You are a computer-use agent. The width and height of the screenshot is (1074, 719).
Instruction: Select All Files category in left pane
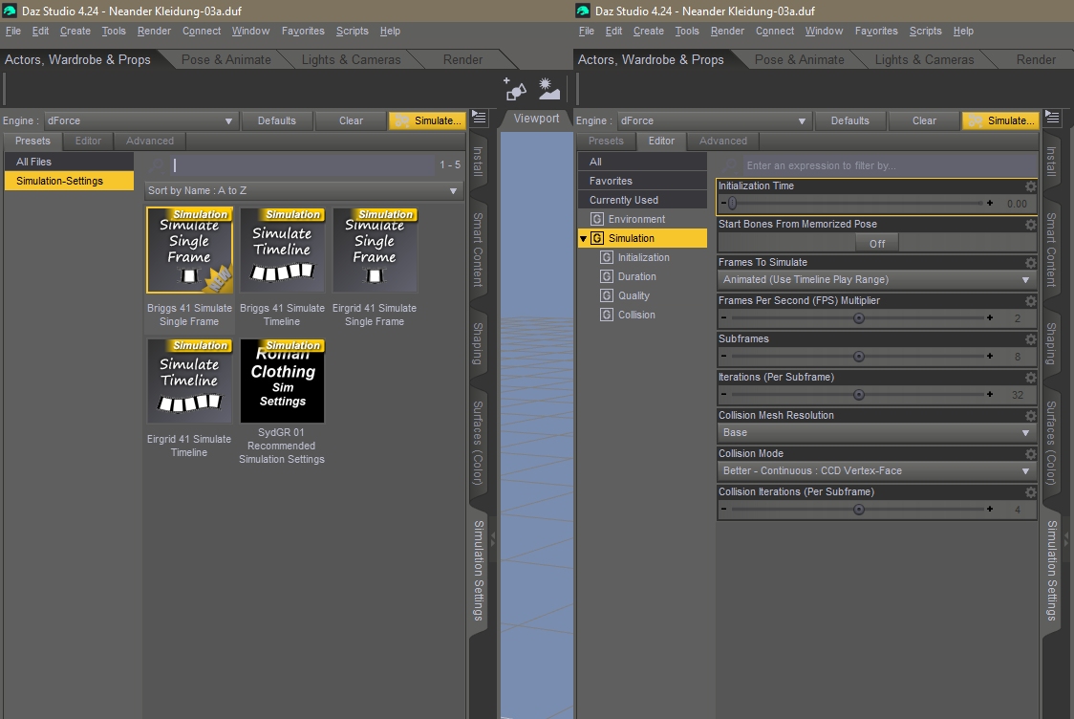click(x=69, y=162)
